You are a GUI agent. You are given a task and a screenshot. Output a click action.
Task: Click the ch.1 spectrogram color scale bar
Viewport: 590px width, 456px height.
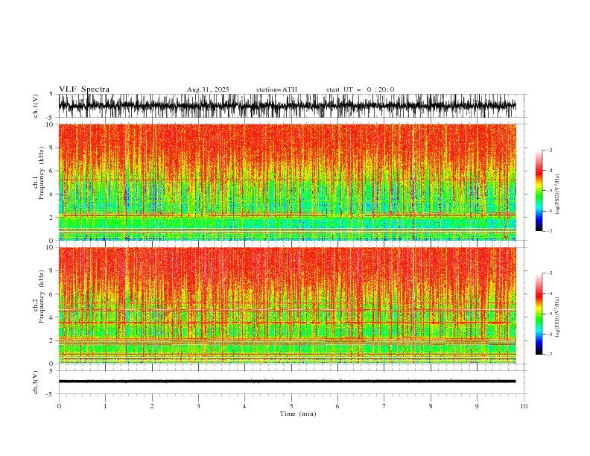pyautogui.click(x=539, y=191)
